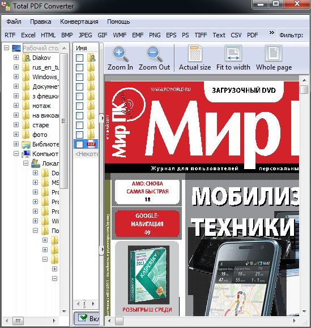This screenshot has height=328, width=311.
Task: Open the Правка menu
Action: point(41,21)
